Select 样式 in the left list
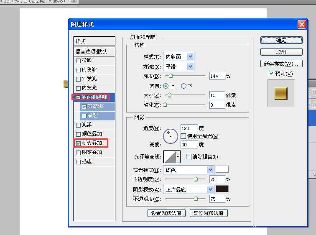Screen dimensions: 316x235 coord(94,41)
